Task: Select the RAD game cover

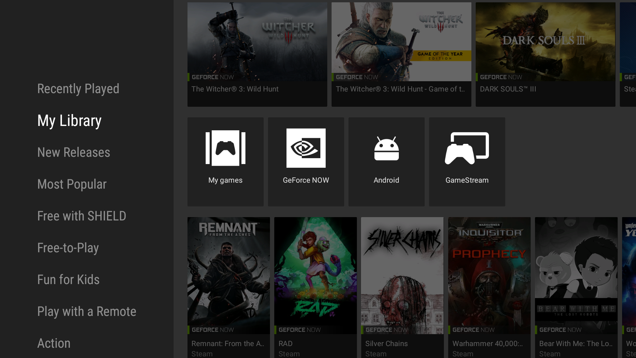Action: [315, 275]
